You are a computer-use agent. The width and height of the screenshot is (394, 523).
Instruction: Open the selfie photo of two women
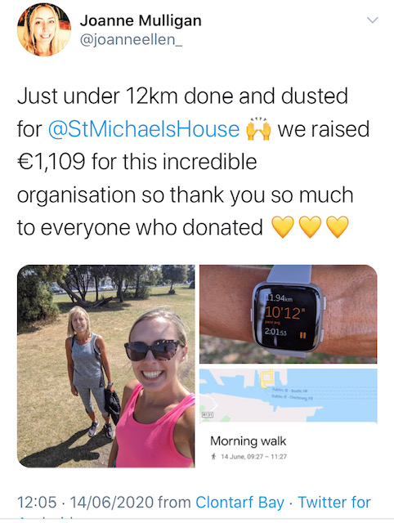pyautogui.click(x=106, y=366)
